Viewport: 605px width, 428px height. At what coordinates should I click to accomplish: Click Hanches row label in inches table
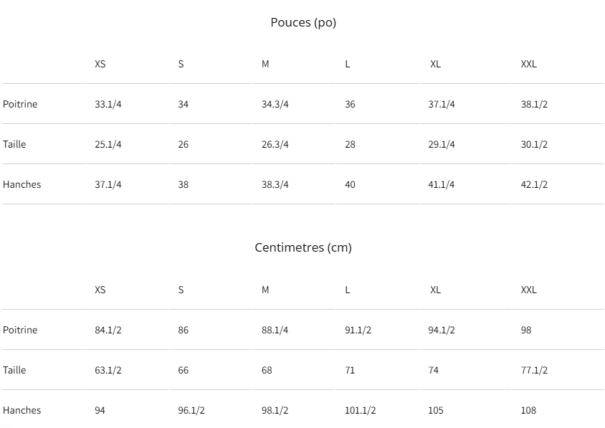click(22, 184)
